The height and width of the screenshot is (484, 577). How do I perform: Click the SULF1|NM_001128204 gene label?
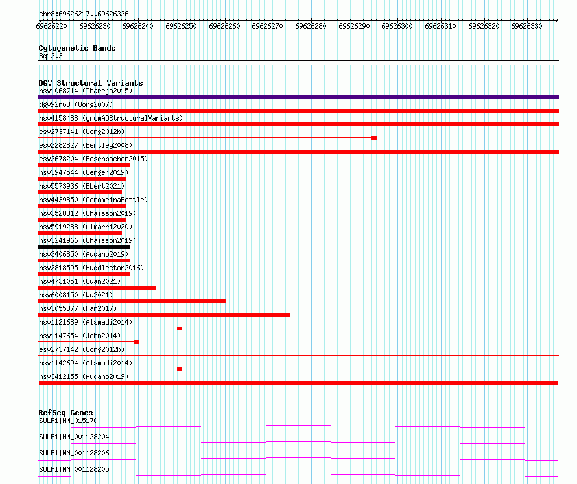pos(74,437)
